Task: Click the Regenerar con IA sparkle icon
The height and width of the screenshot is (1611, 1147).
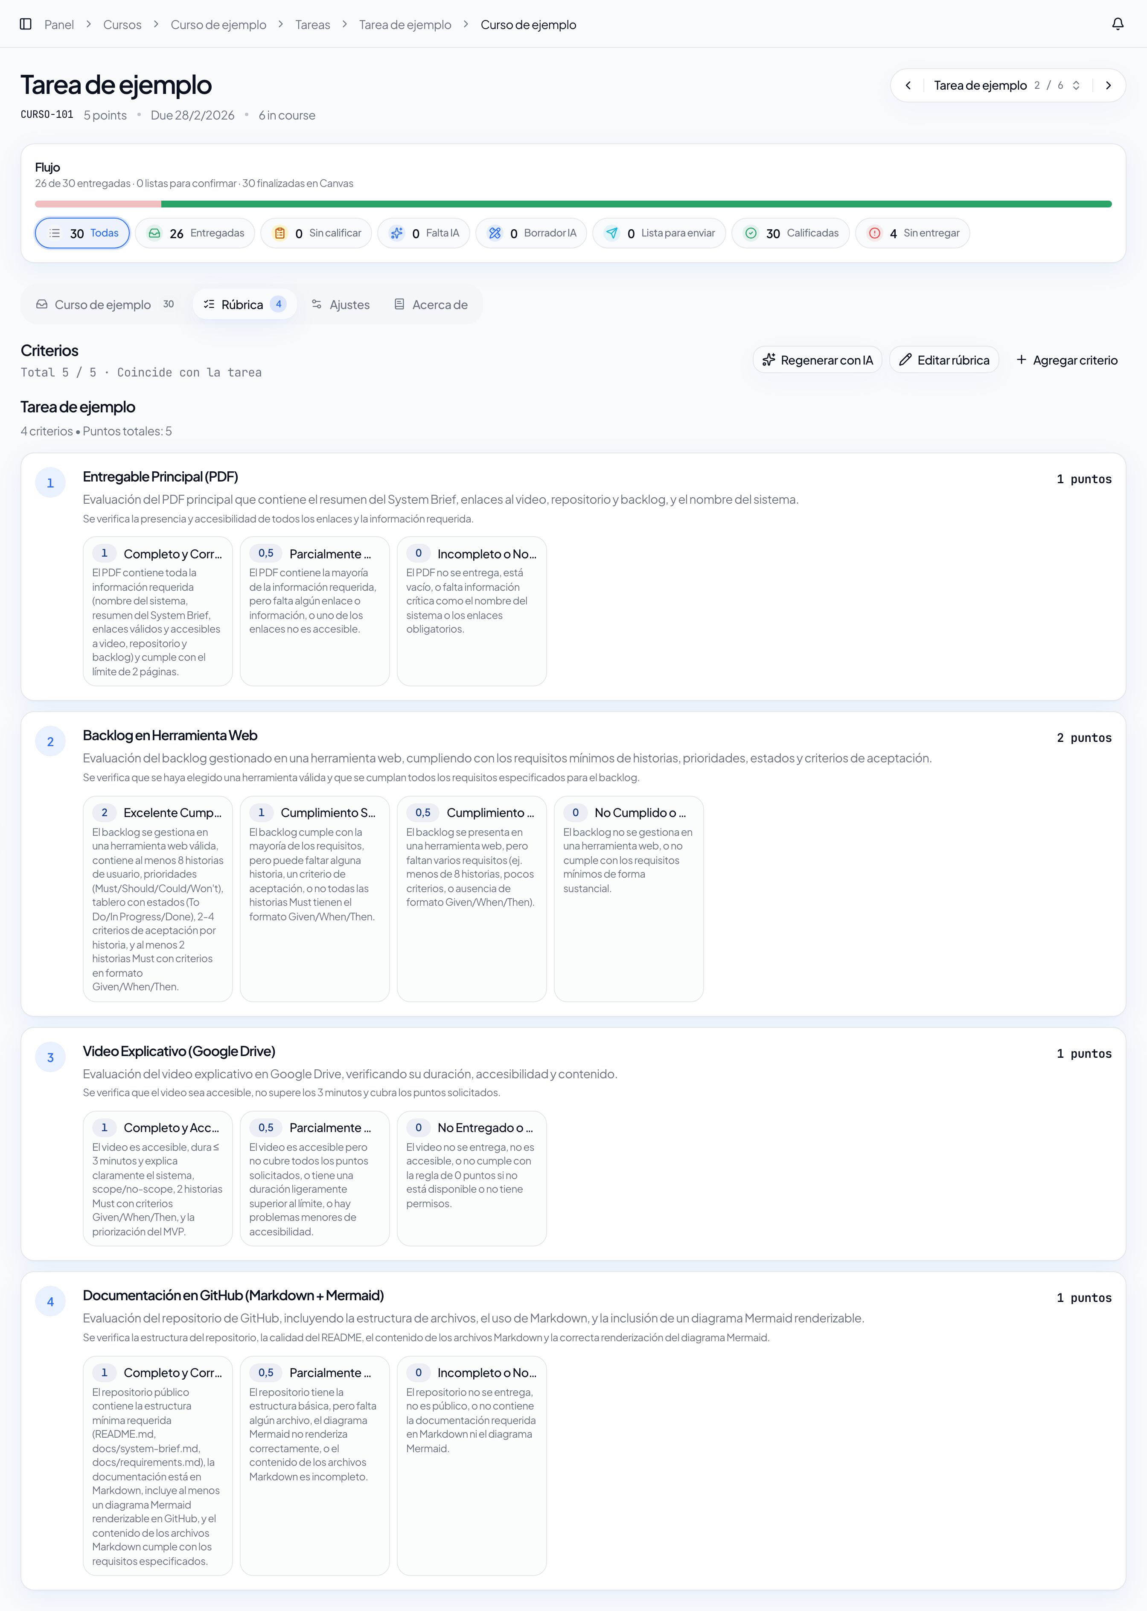Action: pyautogui.click(x=769, y=360)
